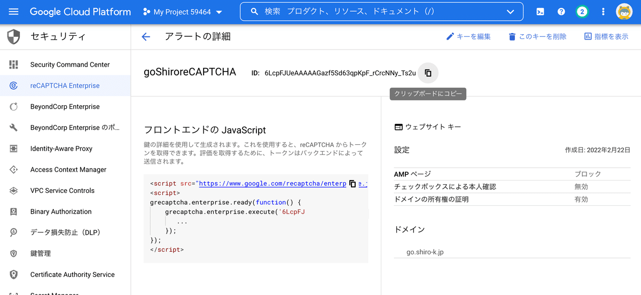641x295 pixels.
Task: Click the Security shield icon in the header
Action: [13, 37]
